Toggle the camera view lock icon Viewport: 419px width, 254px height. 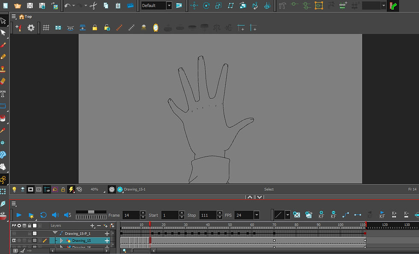coord(63,189)
